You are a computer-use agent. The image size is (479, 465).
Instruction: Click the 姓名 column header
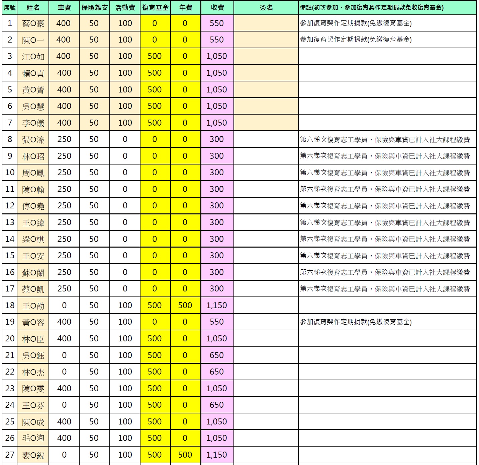tap(33, 8)
